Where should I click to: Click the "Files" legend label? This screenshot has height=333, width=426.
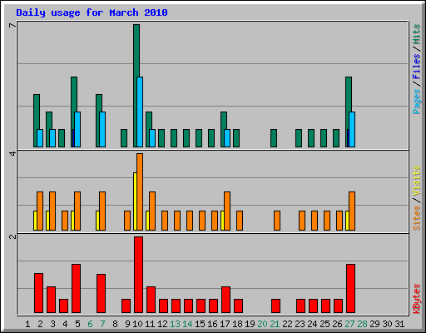click(417, 67)
